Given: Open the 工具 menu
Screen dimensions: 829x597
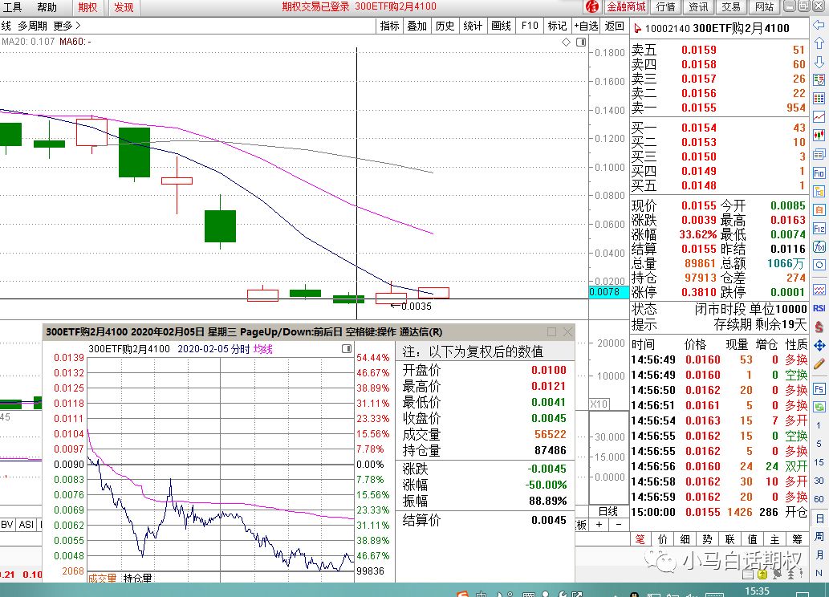Looking at the screenshot, I should click(12, 7).
